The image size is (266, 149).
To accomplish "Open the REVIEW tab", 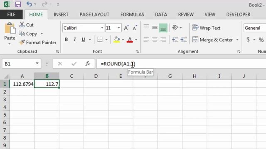I will tap(186, 14).
